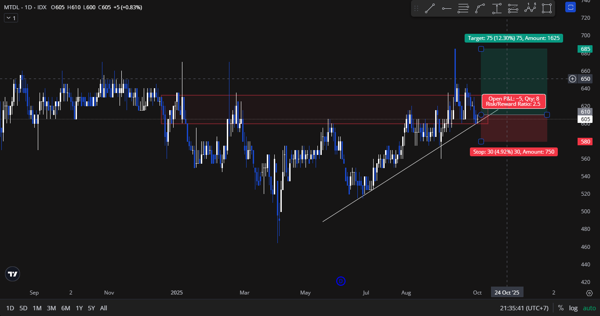Click the plus icon beside 650 price
Viewport: 600px width, 316px height.
pos(573,79)
